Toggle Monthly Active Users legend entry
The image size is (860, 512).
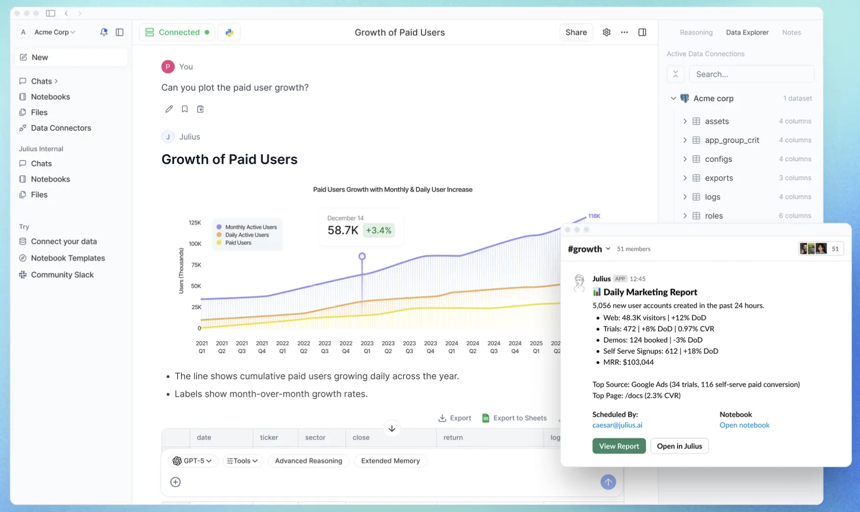[247, 227]
